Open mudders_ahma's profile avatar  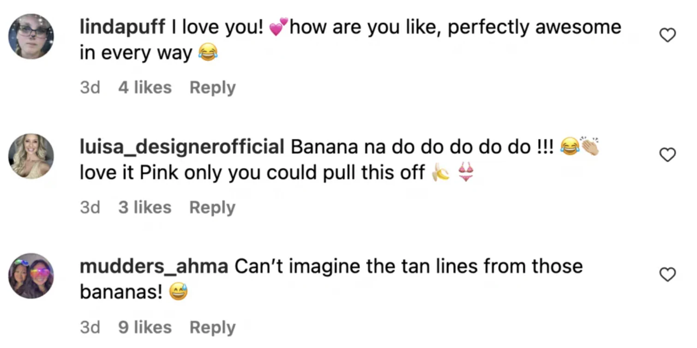[x=31, y=276]
